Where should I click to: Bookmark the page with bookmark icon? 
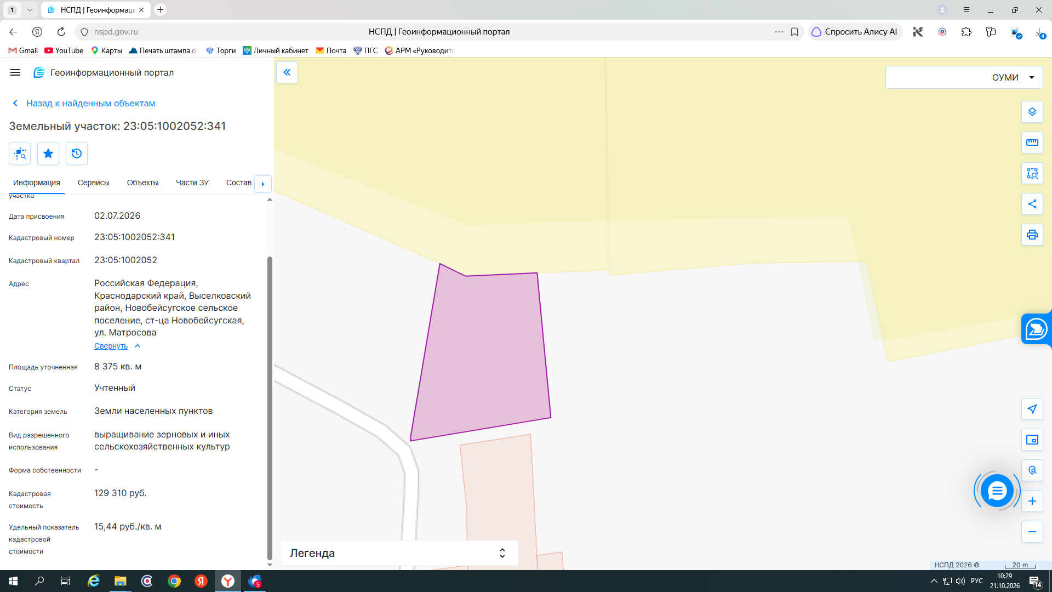794,32
